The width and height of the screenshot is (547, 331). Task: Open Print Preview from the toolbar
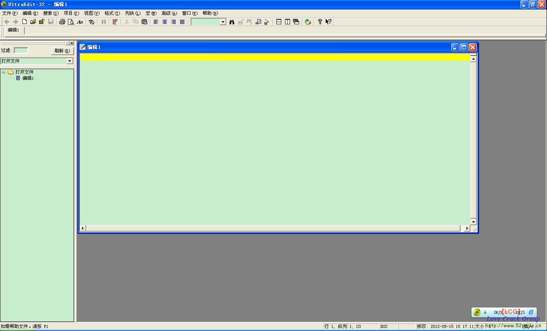[71, 22]
